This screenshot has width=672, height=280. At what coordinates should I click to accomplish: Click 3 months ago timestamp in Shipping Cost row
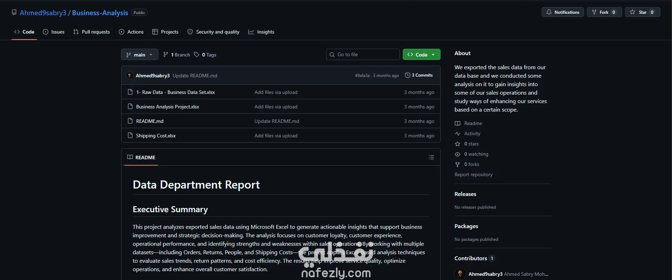[x=419, y=136]
